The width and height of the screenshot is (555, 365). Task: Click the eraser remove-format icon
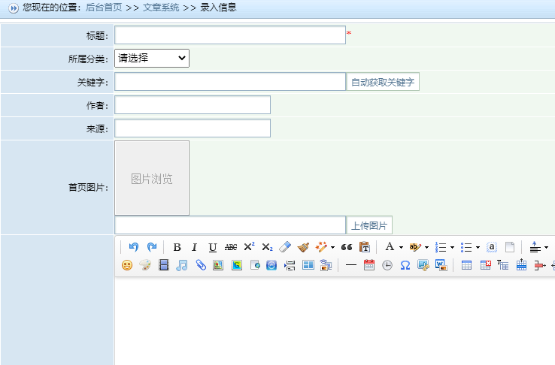(x=285, y=247)
